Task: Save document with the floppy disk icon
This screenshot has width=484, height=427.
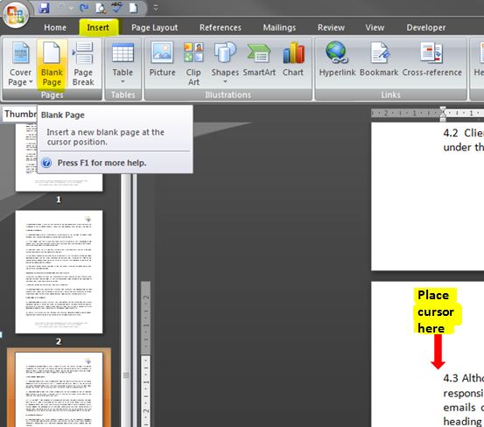Action: click(x=44, y=8)
